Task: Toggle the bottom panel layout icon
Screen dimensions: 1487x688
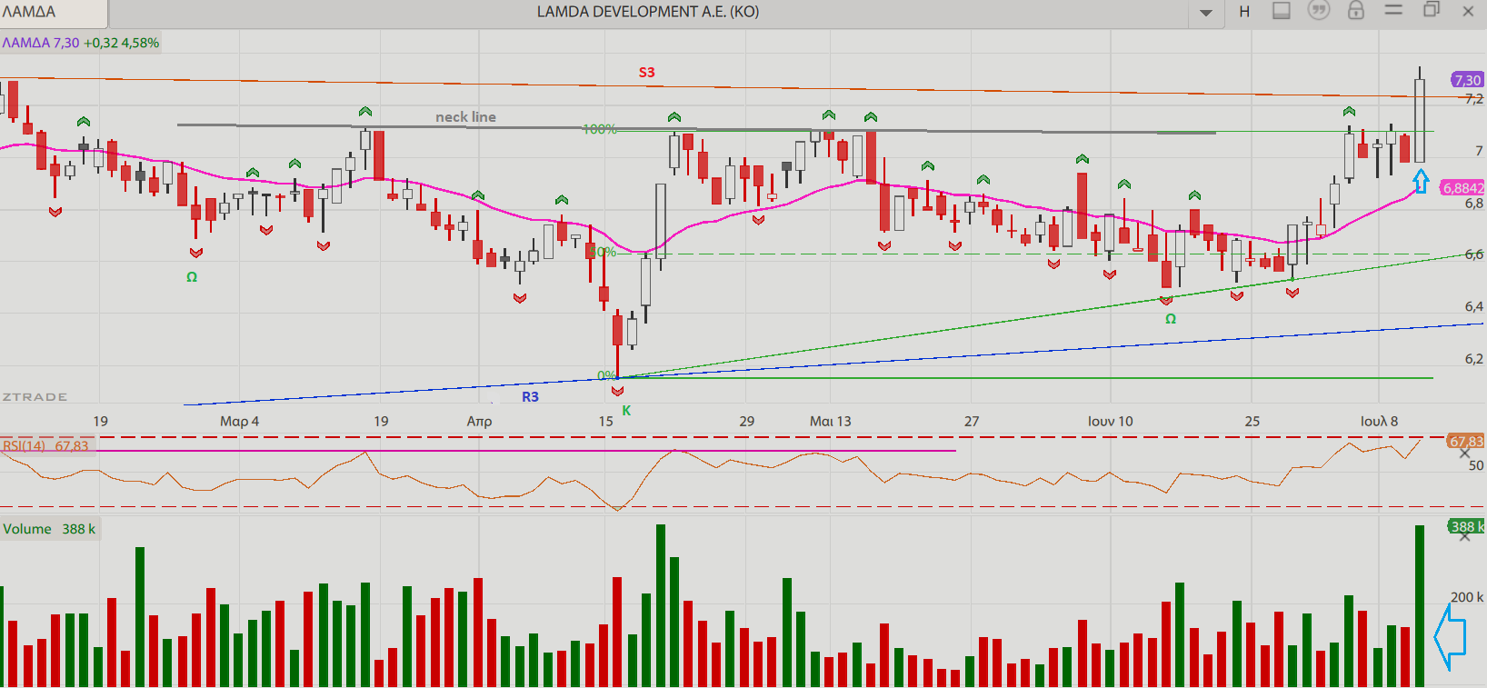Action: point(1282,11)
